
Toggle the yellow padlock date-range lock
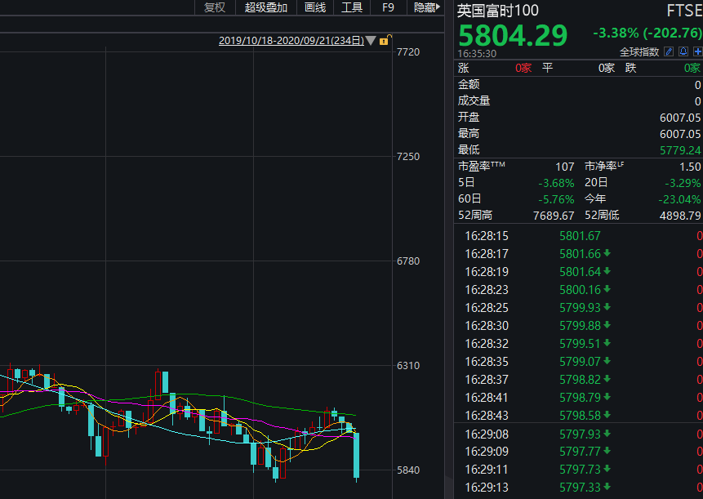pos(385,40)
